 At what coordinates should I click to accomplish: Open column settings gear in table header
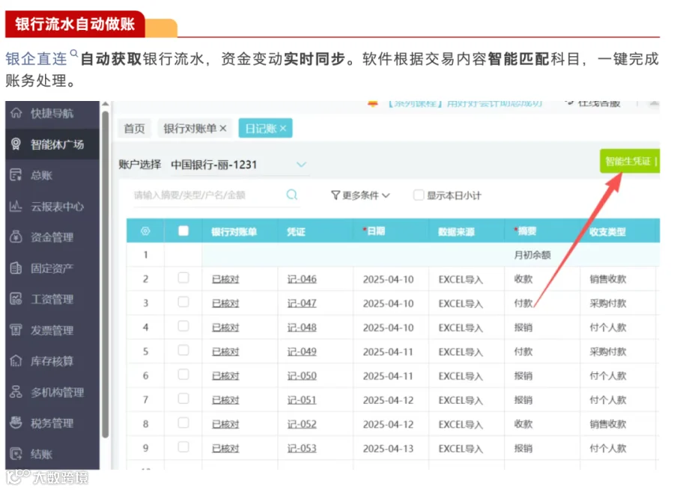click(x=145, y=231)
